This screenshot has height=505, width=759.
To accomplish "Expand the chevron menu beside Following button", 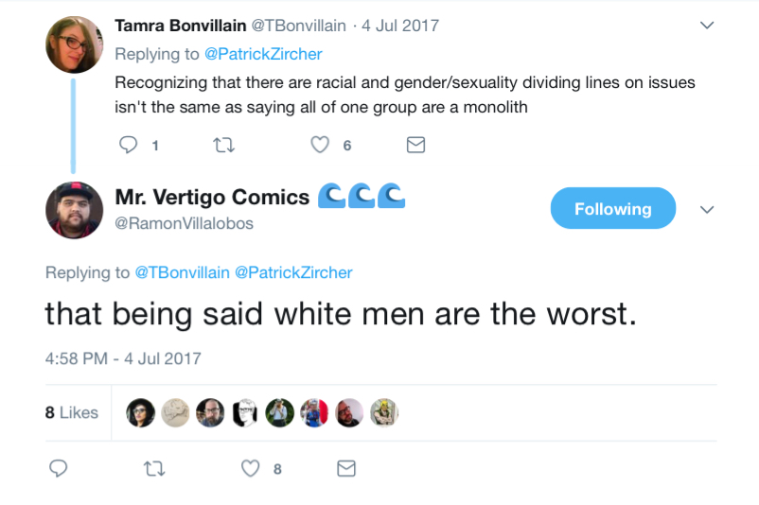I will [x=707, y=209].
